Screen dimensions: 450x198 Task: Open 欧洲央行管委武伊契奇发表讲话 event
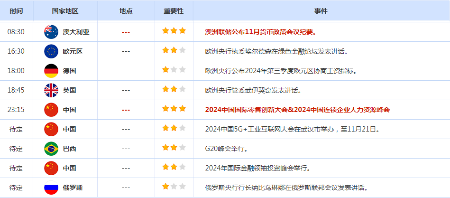point(253,90)
